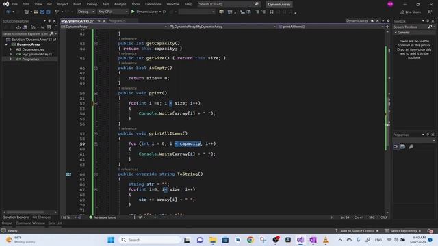Open Chrome from the taskbar

(250, 240)
